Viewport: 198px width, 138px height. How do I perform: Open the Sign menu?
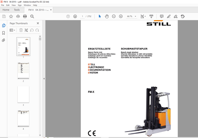pos(20,5)
